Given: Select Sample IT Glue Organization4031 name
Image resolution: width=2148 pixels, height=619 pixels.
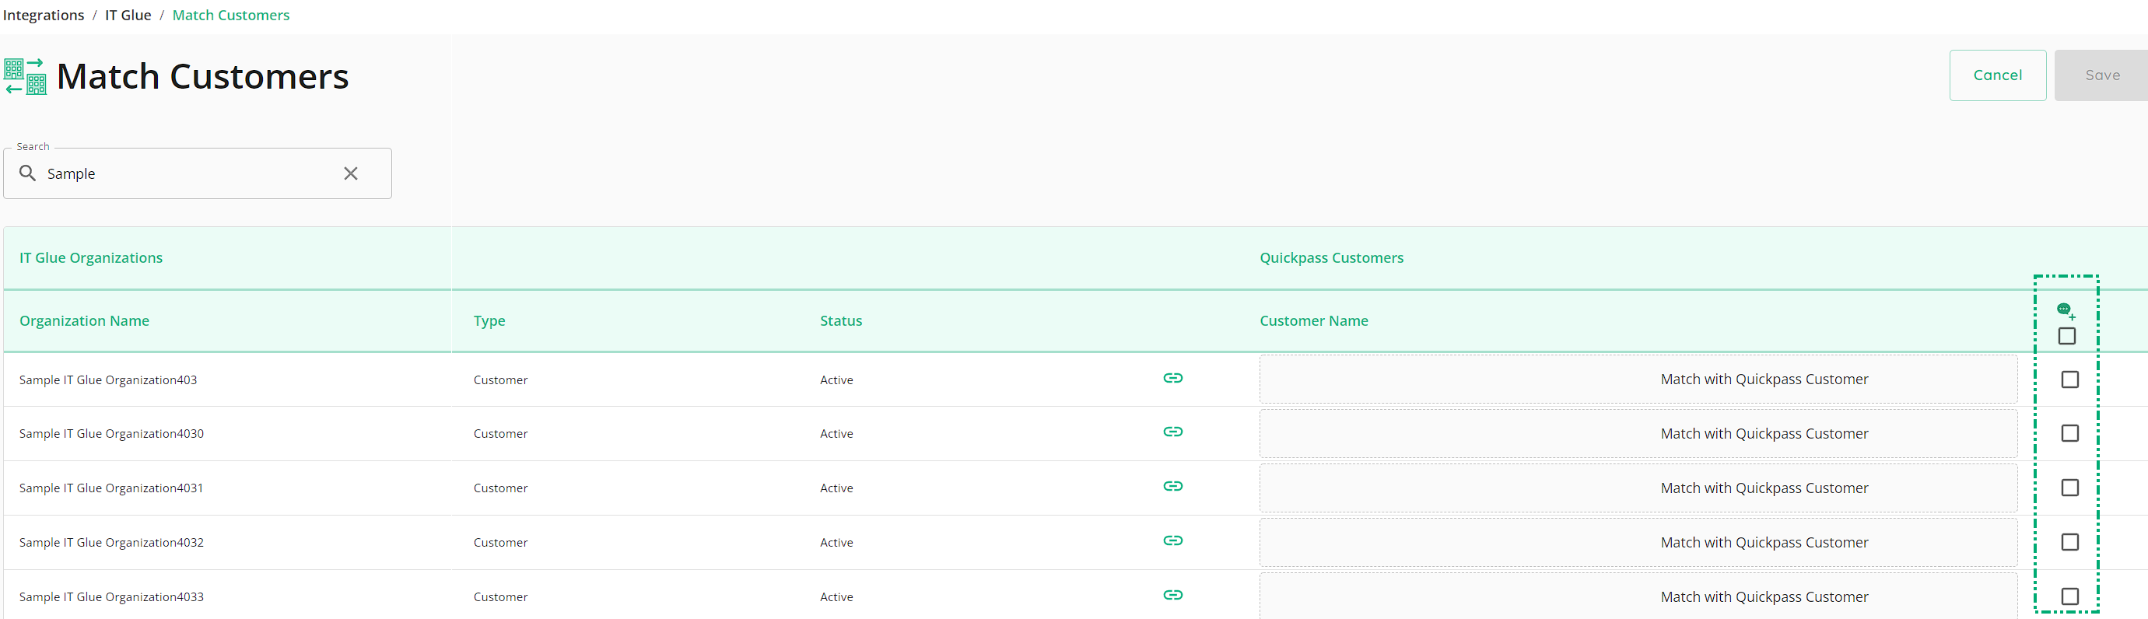Looking at the screenshot, I should (111, 488).
